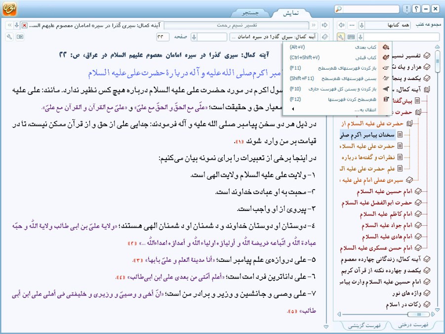Viewport: 445px width, 334px height.
Task: Open help with the question mark button
Action: 416,9
